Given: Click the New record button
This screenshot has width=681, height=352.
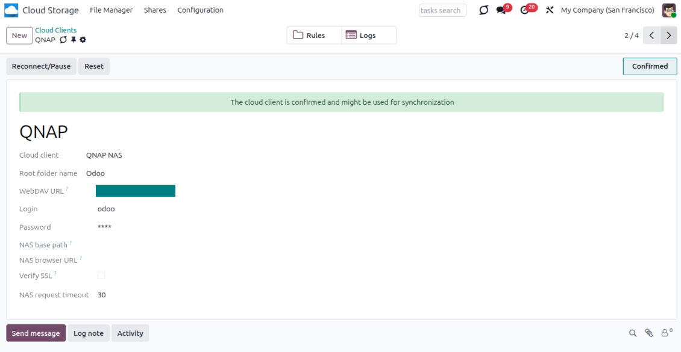Looking at the screenshot, I should point(19,36).
